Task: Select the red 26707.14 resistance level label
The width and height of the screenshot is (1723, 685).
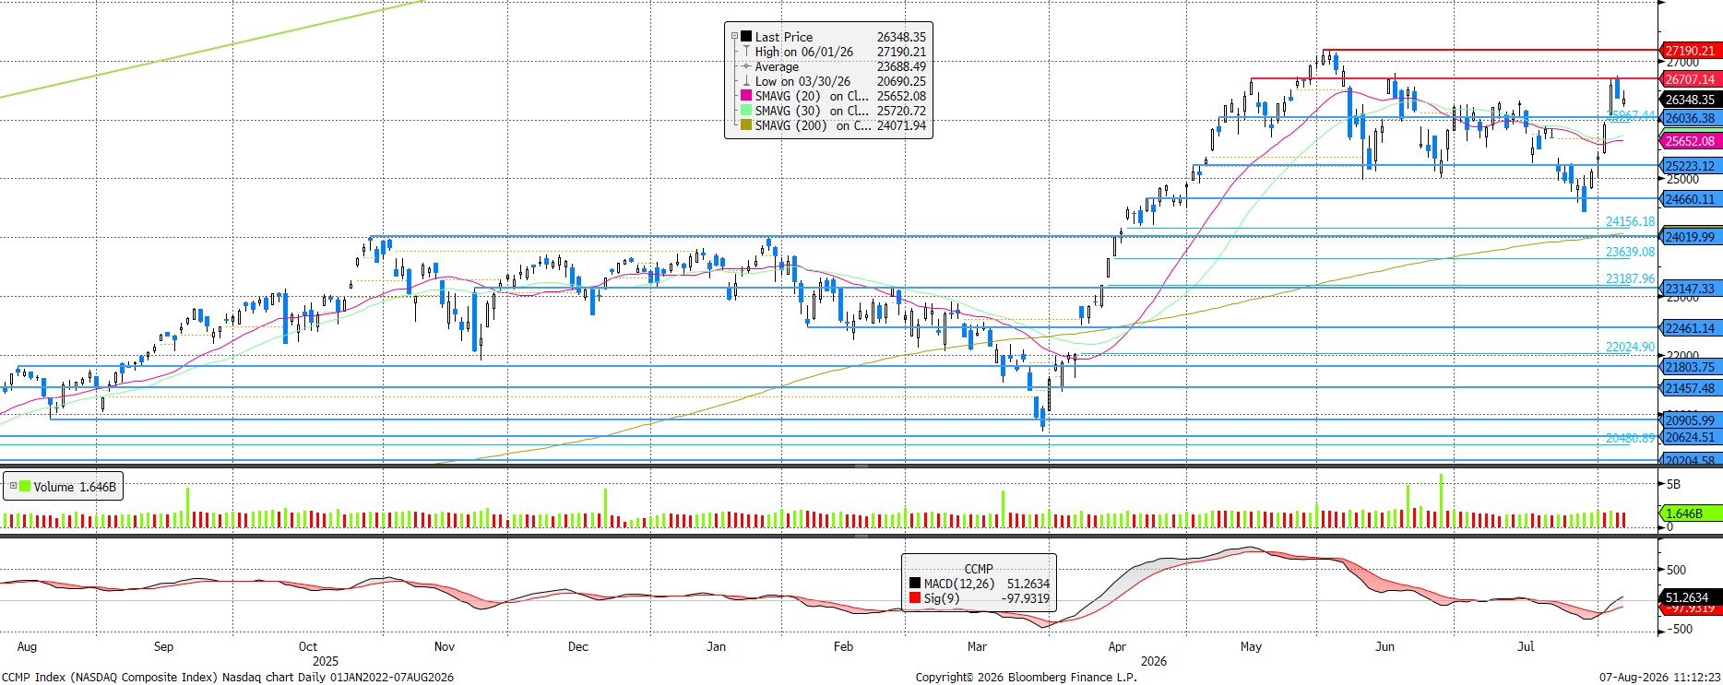Action: pyautogui.click(x=1691, y=79)
